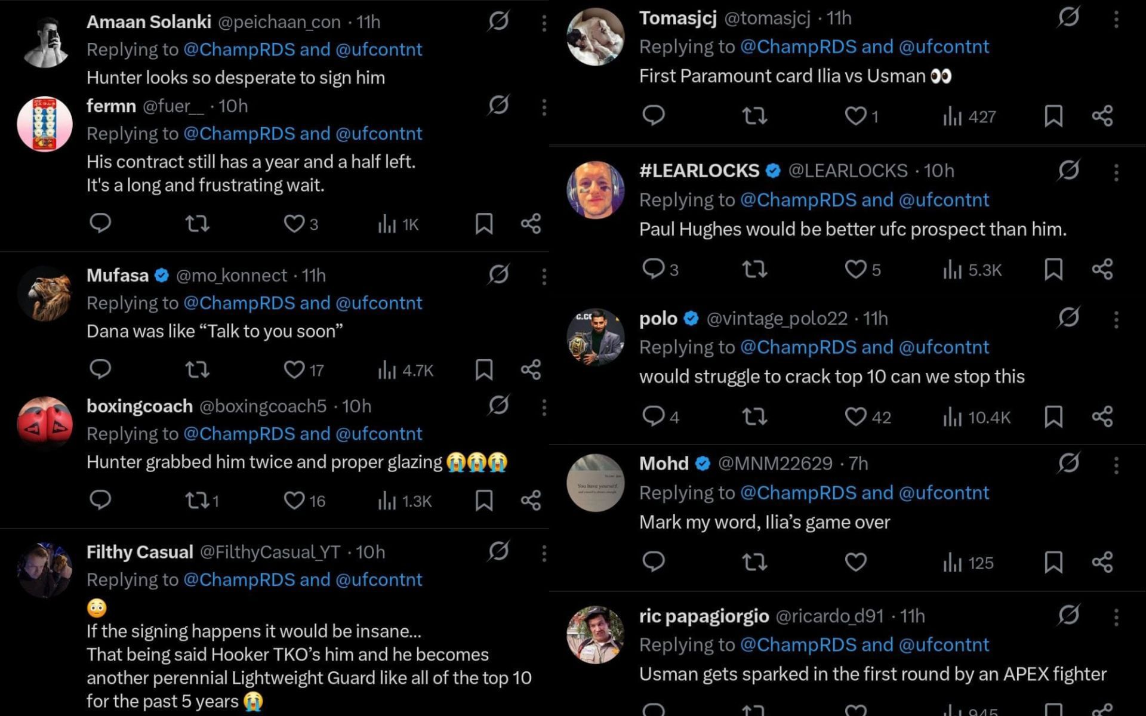Open Grok icon on Amaan Solanki's tweet
The width and height of the screenshot is (1146, 716).
pyautogui.click(x=498, y=21)
